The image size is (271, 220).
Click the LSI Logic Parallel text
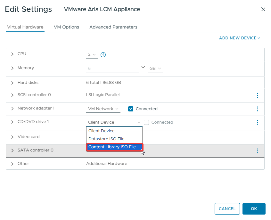click(x=103, y=95)
